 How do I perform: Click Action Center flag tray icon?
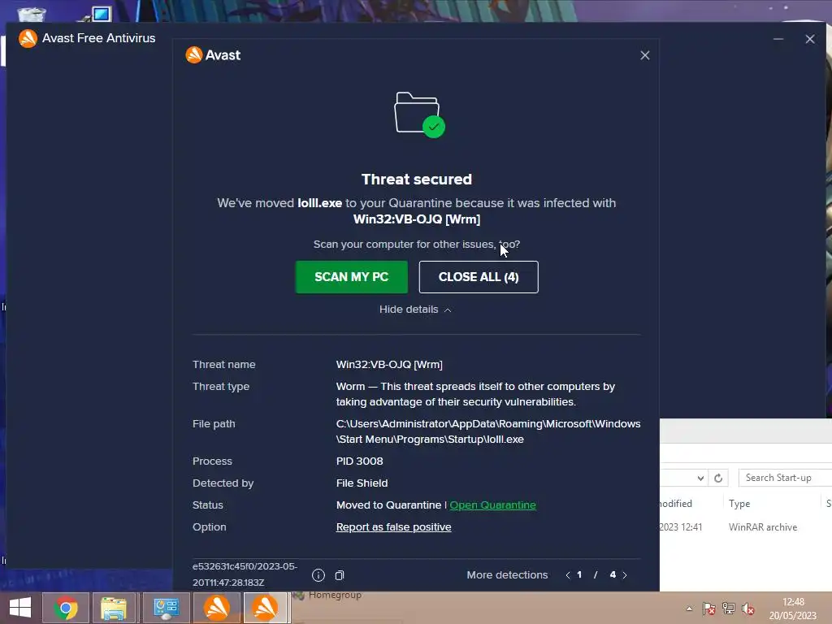708,609
